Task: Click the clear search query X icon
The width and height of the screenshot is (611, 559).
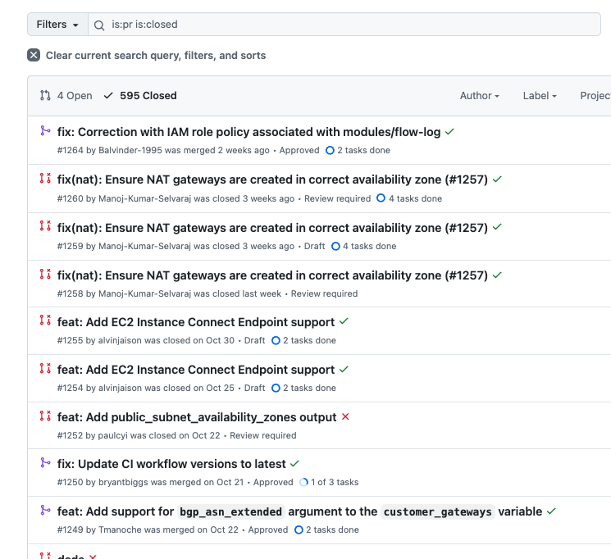Action: click(x=34, y=55)
